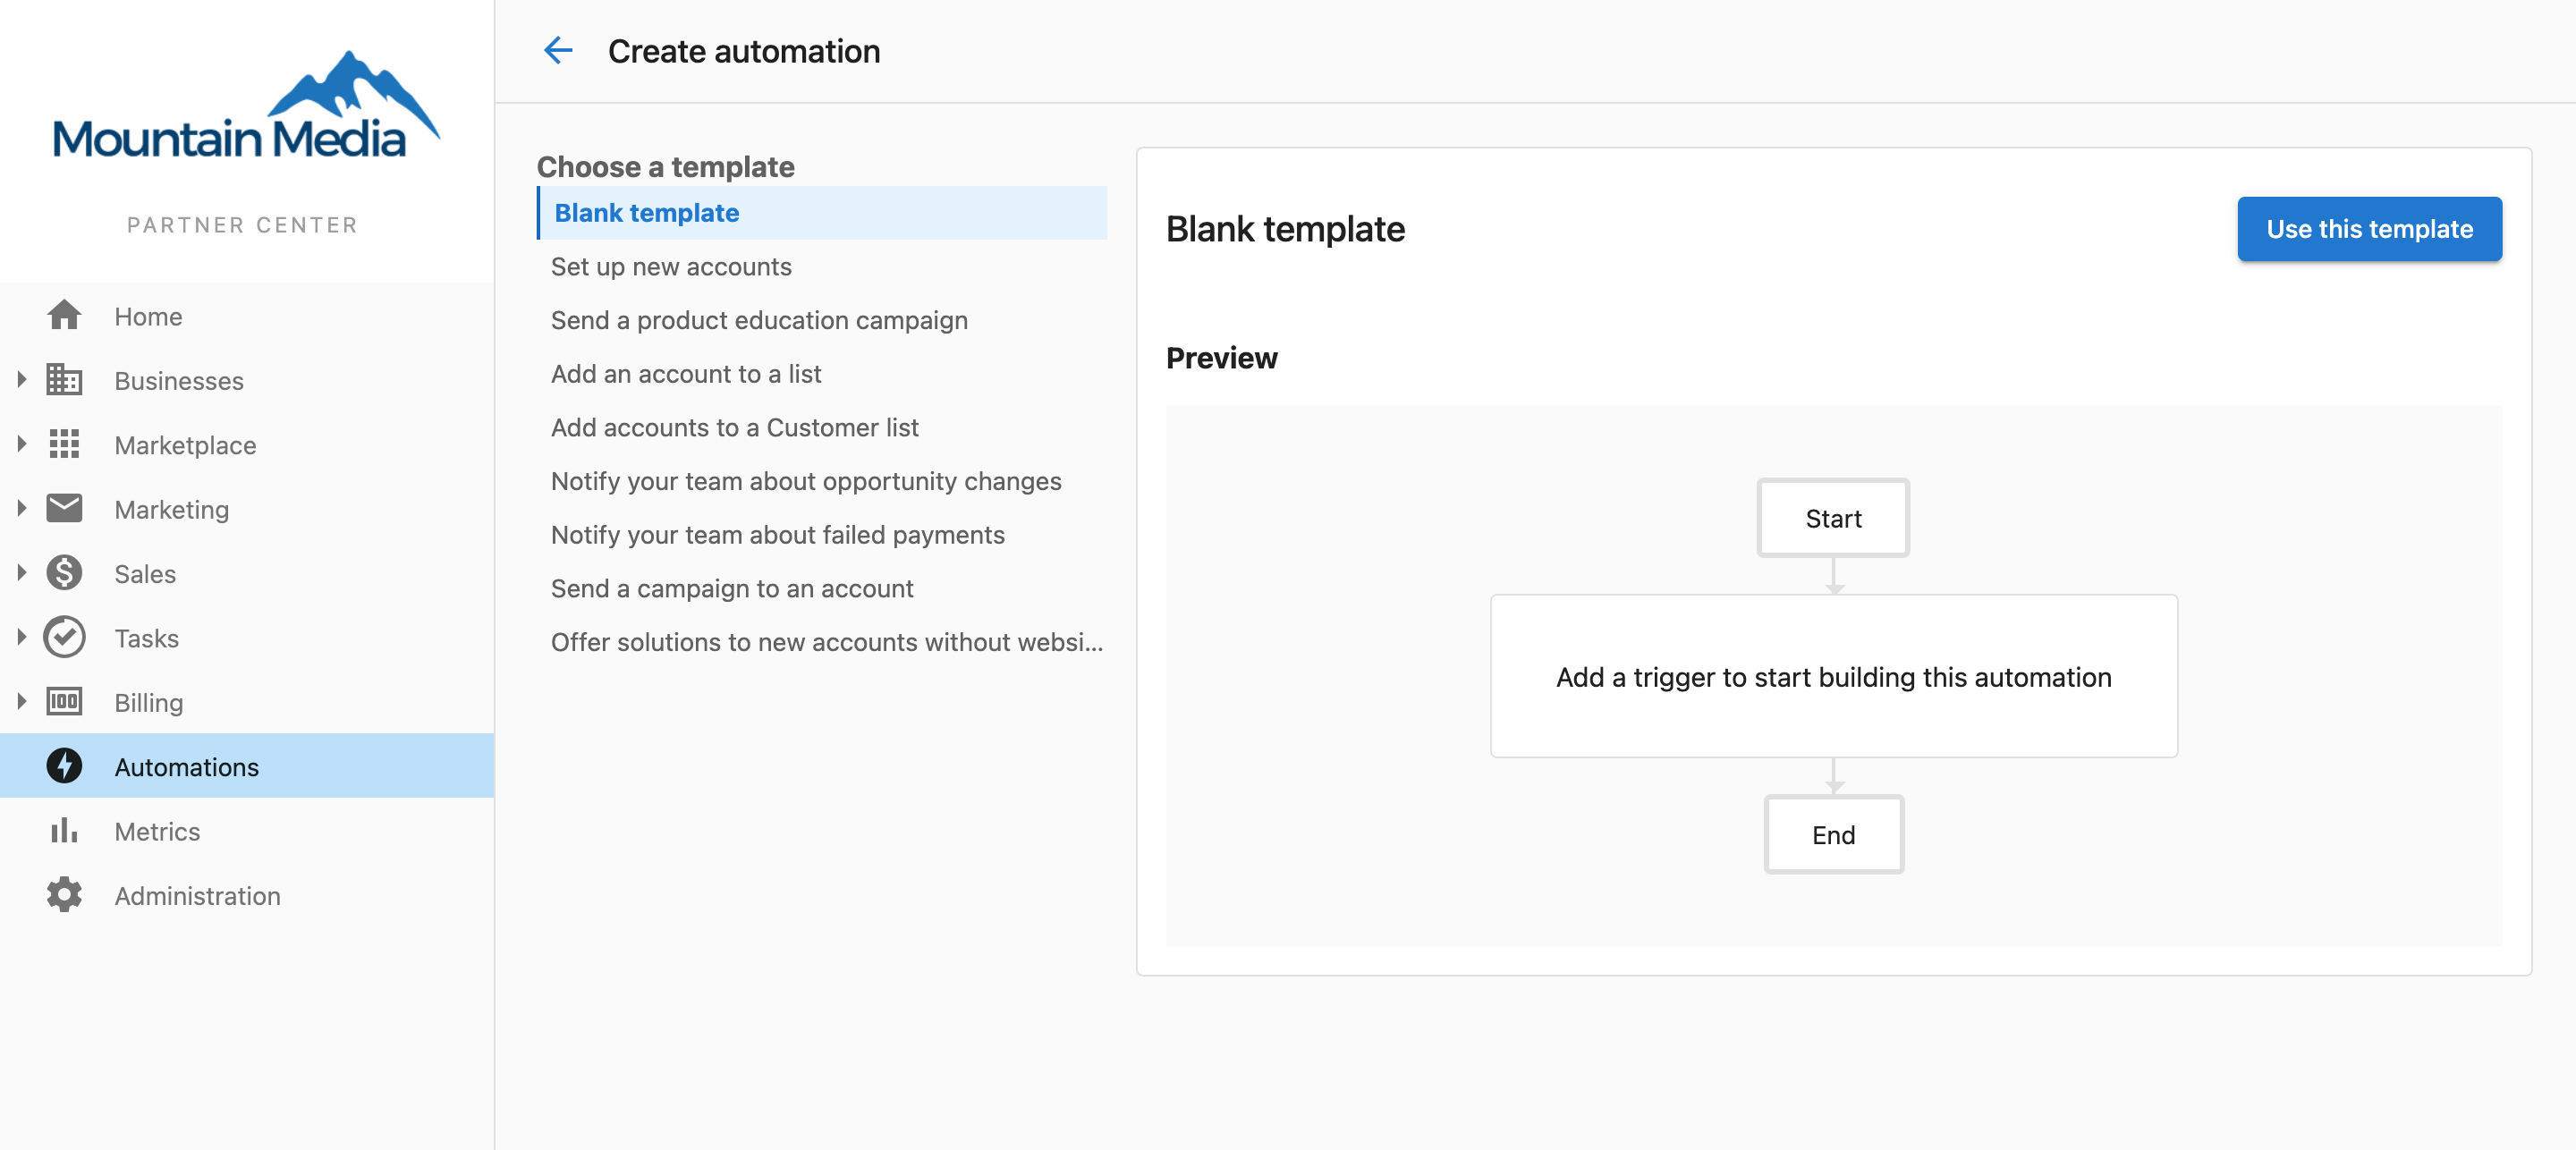The image size is (2576, 1150).
Task: Expand the Marketplace section arrow
Action: click(x=22, y=444)
